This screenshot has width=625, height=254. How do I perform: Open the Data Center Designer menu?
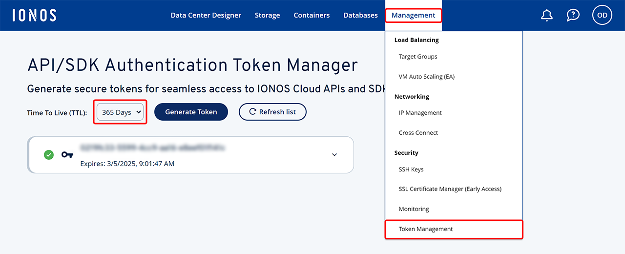[206, 15]
